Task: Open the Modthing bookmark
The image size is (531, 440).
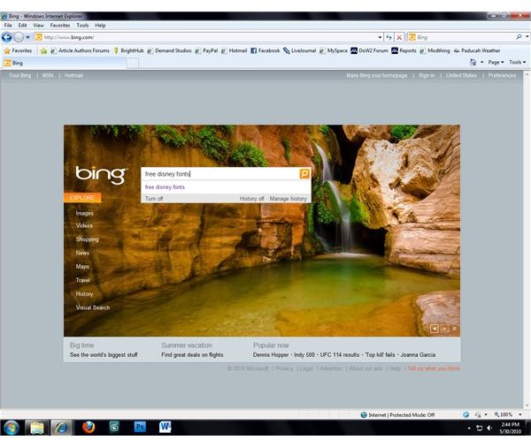Action: 435,50
